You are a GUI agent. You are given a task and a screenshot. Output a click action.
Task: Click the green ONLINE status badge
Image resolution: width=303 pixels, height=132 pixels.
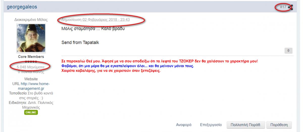point(31,112)
